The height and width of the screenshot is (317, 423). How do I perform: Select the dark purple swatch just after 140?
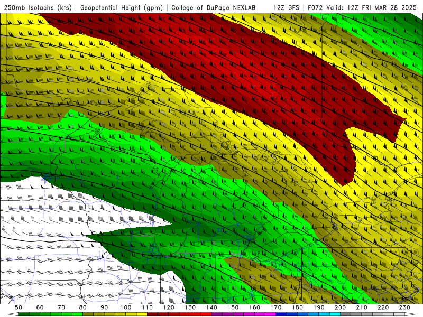point(217,314)
